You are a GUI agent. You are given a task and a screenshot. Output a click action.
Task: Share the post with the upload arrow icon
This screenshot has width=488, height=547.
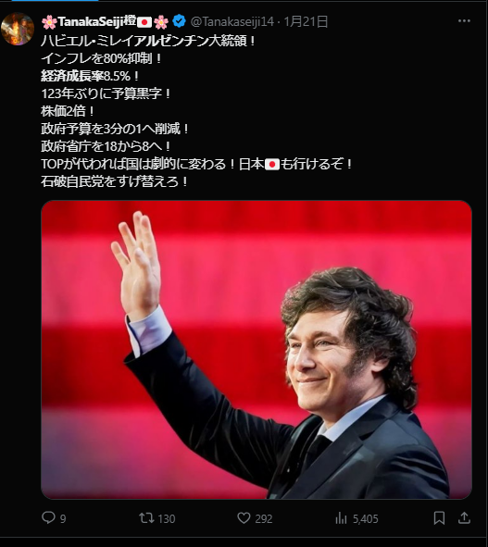tap(464, 518)
